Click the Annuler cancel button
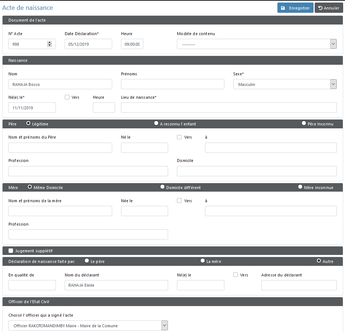 329,8
